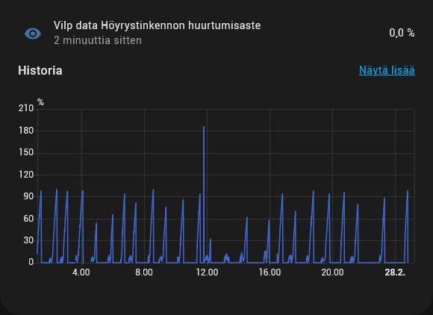Click the 4.00 time axis label
433x315 pixels.
tap(81, 272)
